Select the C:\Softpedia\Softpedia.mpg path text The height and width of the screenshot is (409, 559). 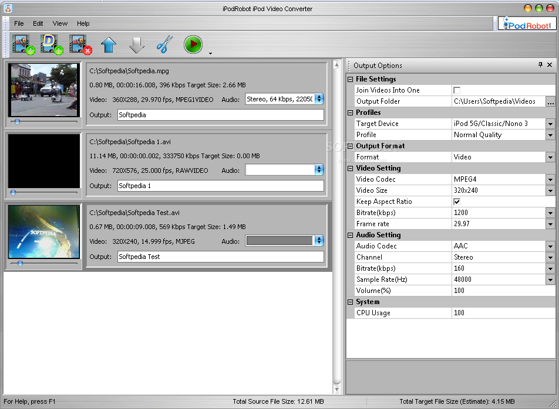coord(129,71)
